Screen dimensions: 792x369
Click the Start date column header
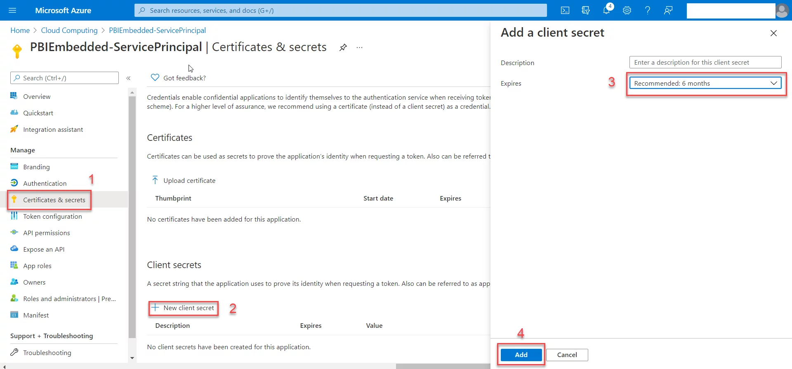pyautogui.click(x=378, y=198)
